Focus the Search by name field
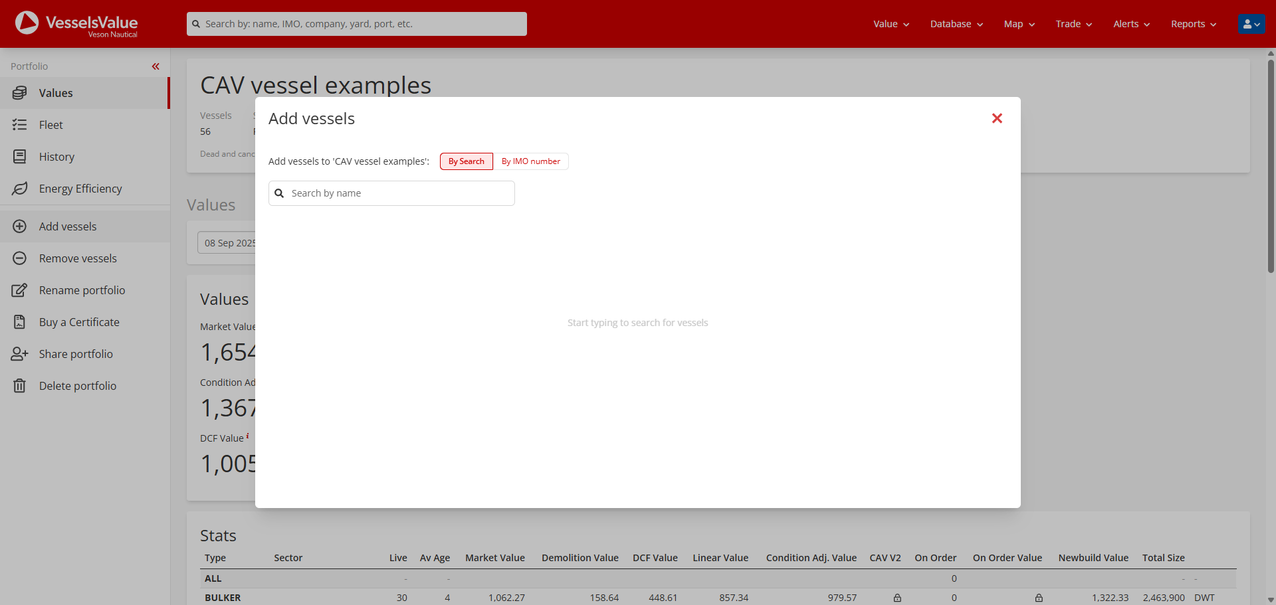The height and width of the screenshot is (605, 1276). 399,193
